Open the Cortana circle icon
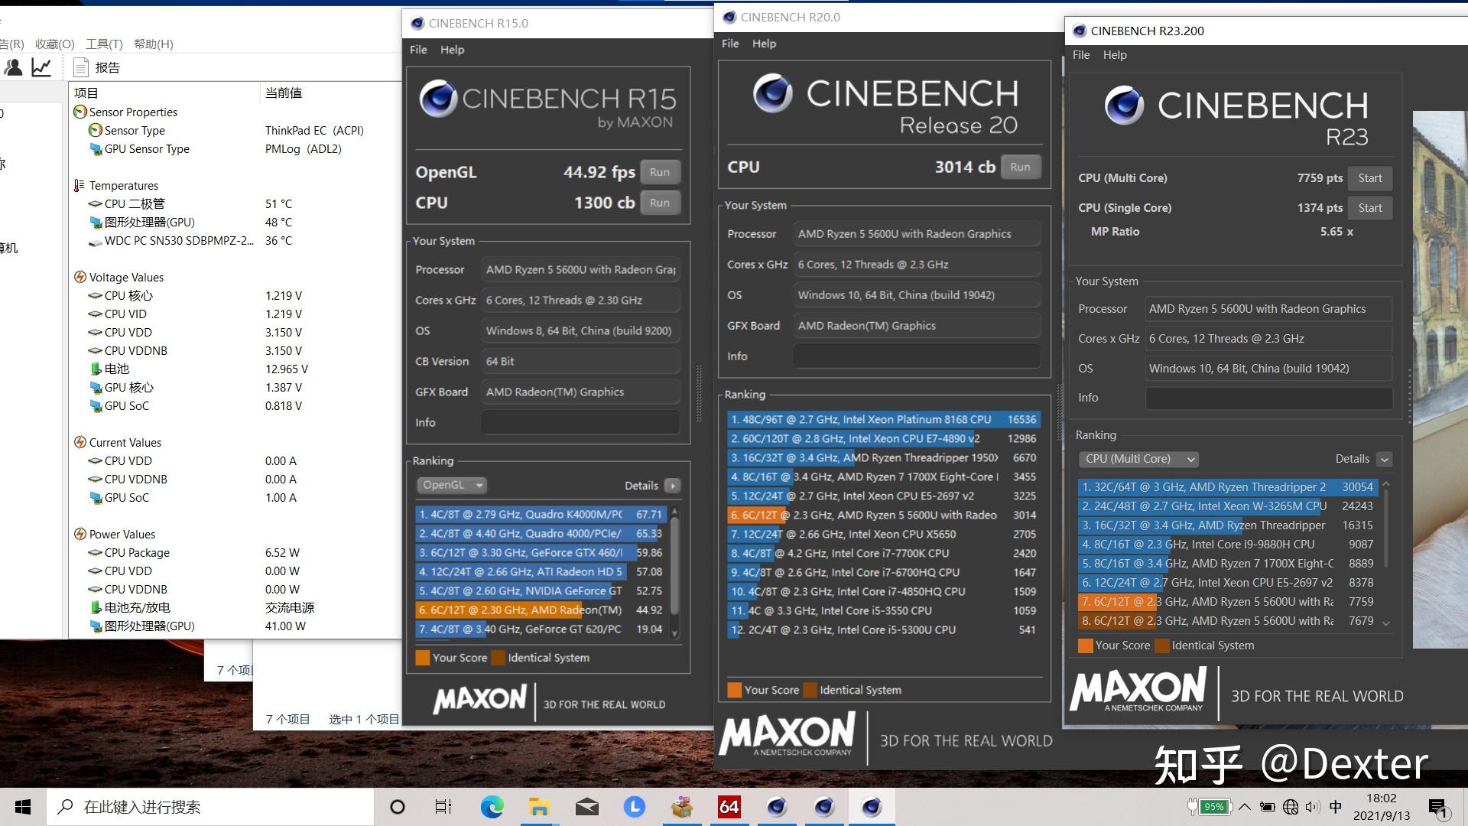1468x826 pixels. point(397,807)
